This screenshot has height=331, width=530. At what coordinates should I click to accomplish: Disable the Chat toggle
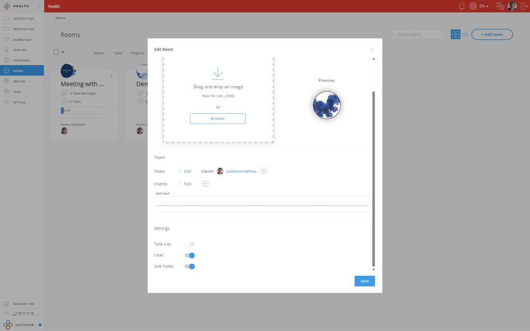point(190,255)
